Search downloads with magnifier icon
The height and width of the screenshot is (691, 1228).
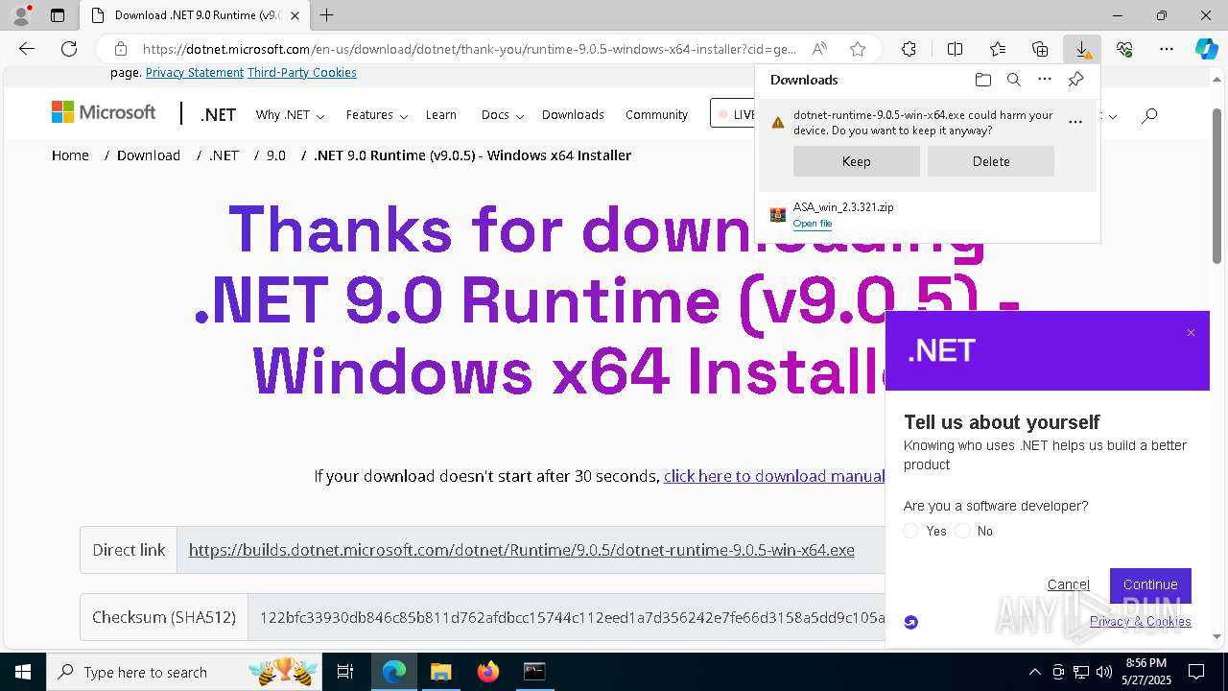1013,80
